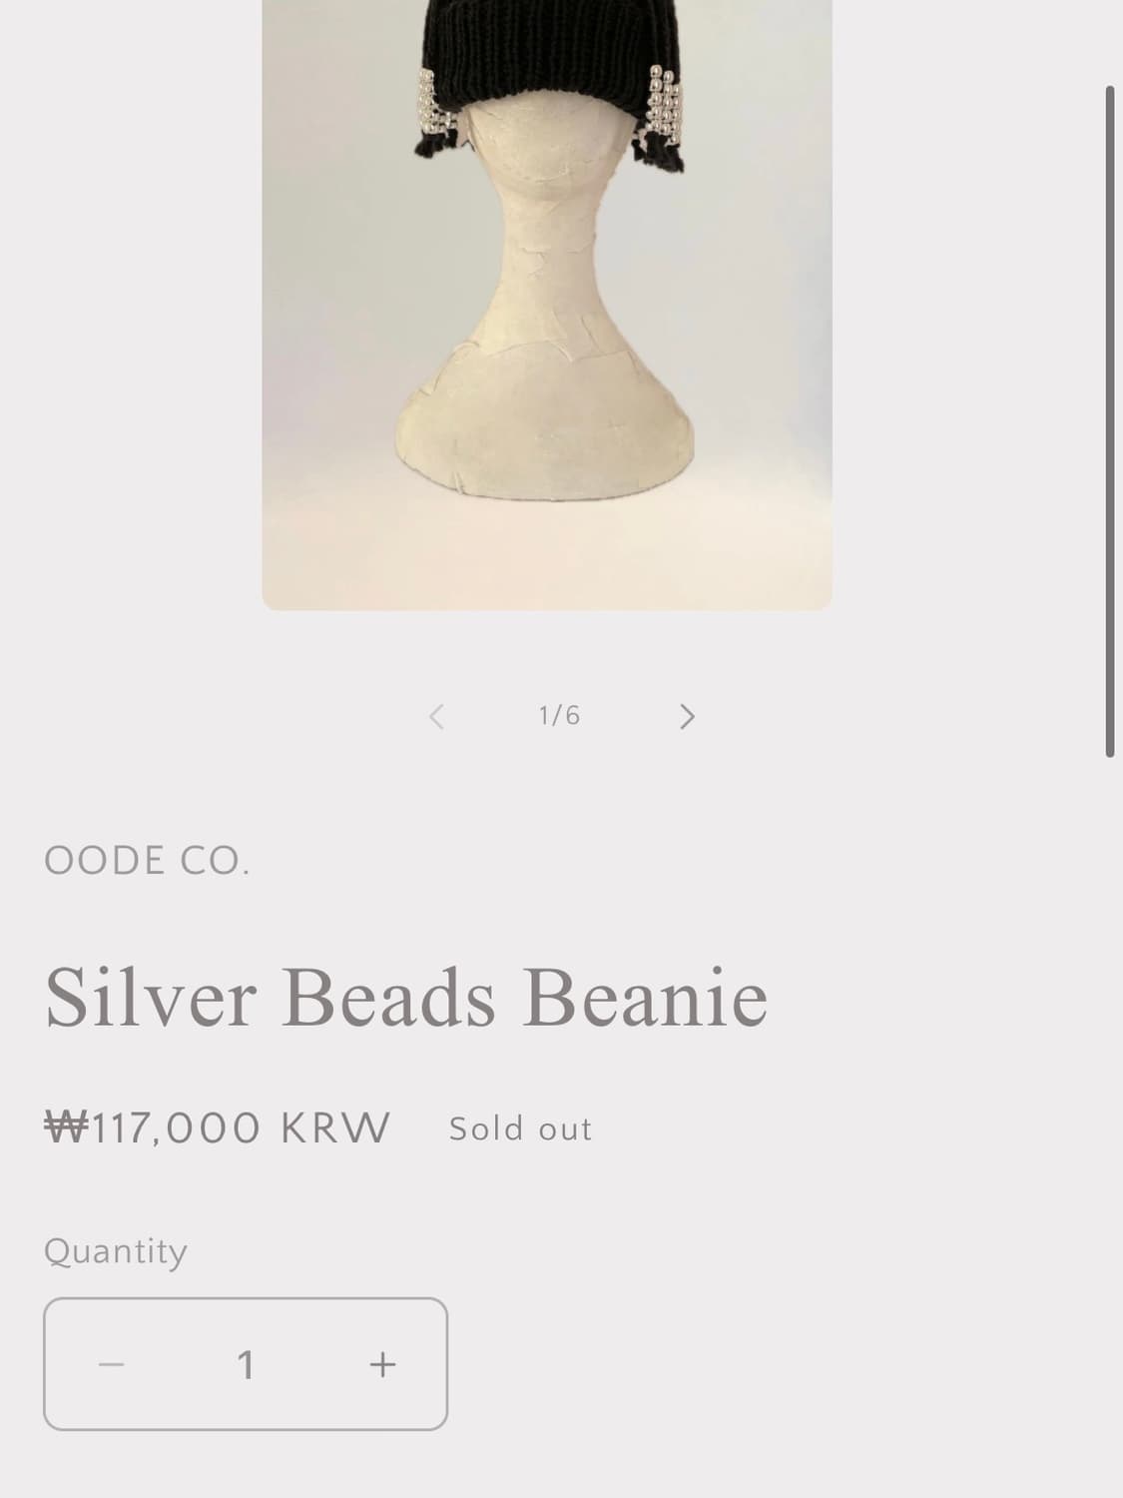
Task: Focus the quantity number field
Action: pyautogui.click(x=246, y=1364)
